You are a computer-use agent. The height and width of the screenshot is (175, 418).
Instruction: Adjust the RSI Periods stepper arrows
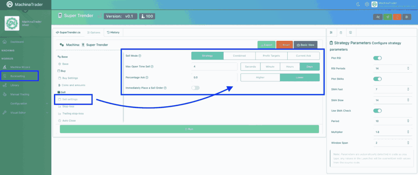pos(408,69)
